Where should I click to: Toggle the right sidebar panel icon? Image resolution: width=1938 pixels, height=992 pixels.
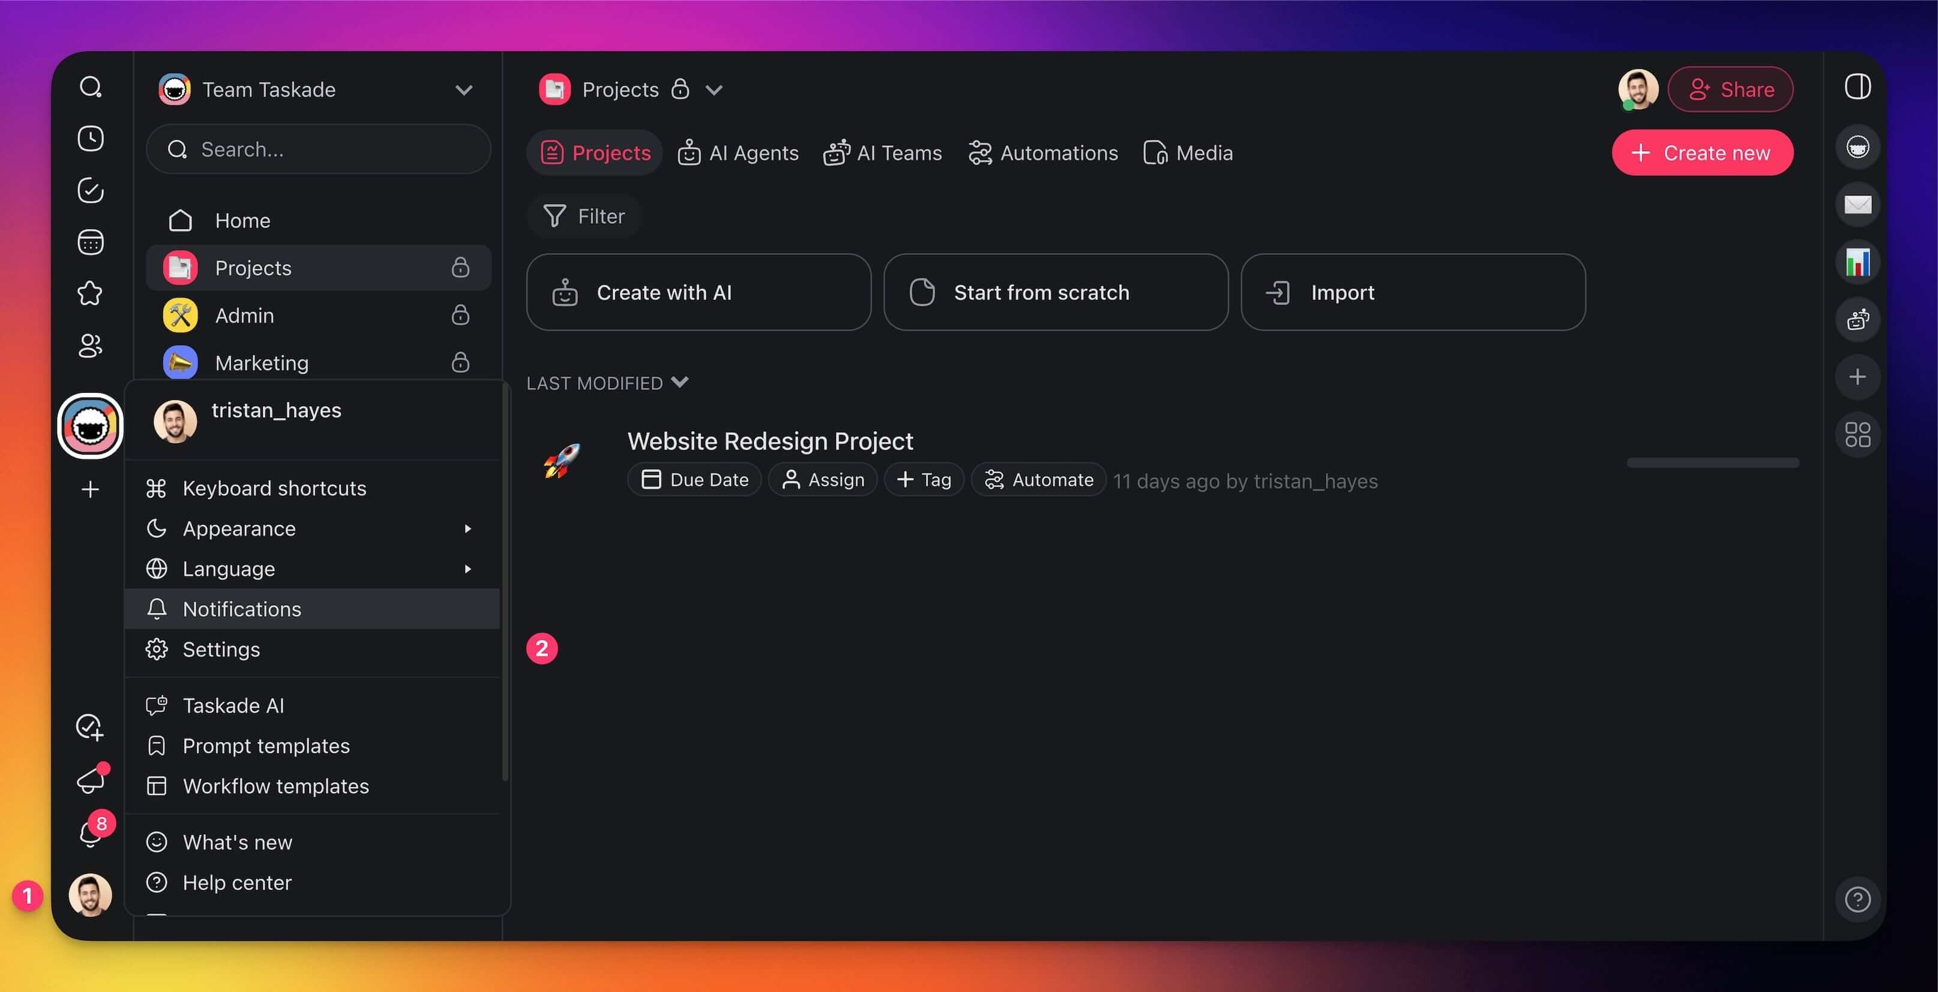(1857, 87)
